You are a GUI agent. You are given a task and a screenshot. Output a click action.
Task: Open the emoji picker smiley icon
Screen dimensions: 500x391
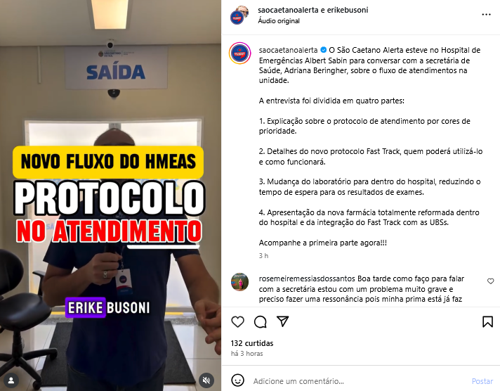(x=237, y=380)
